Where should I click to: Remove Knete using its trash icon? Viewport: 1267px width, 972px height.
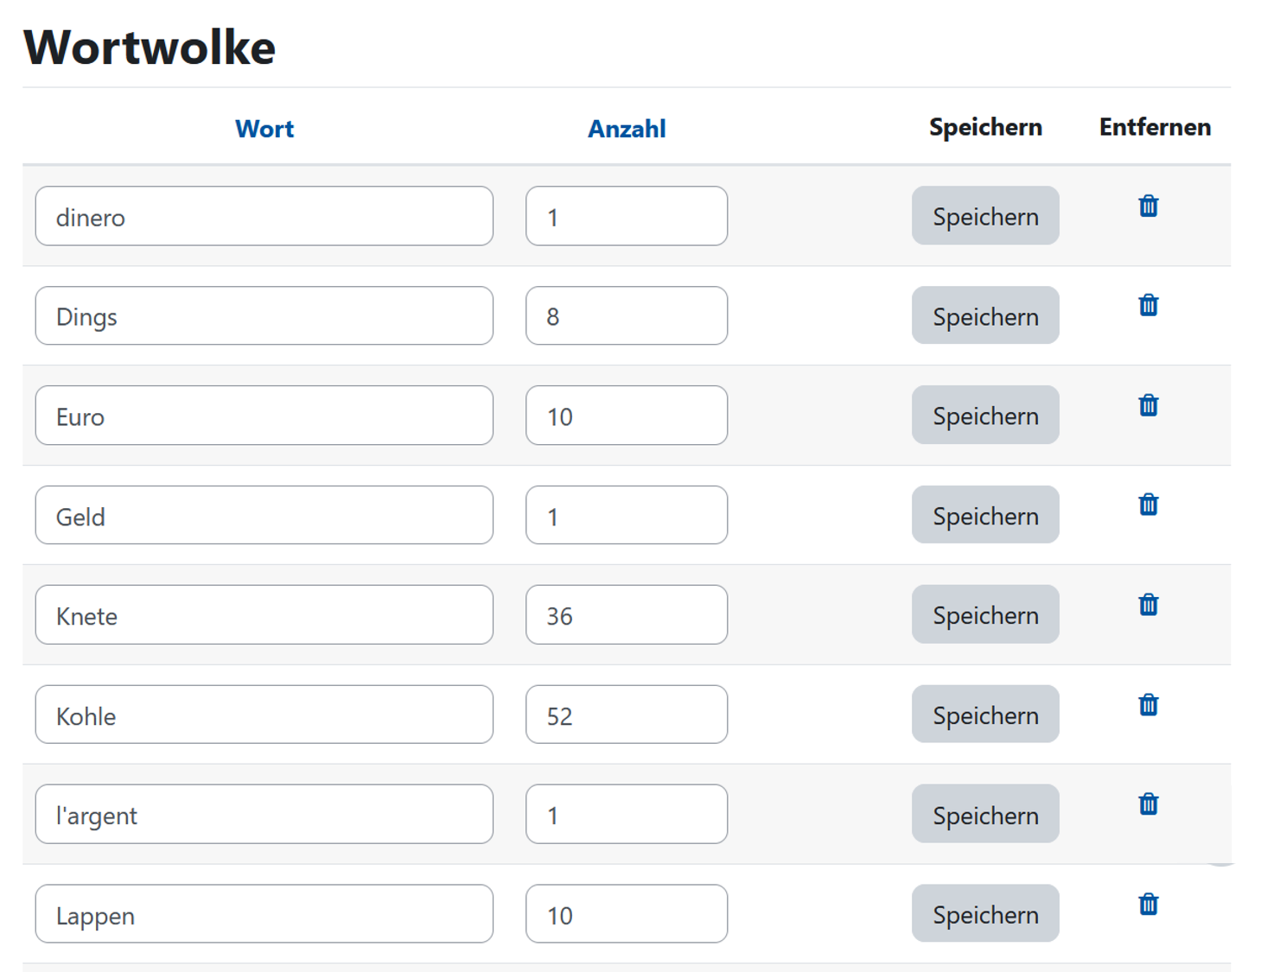click(x=1148, y=605)
